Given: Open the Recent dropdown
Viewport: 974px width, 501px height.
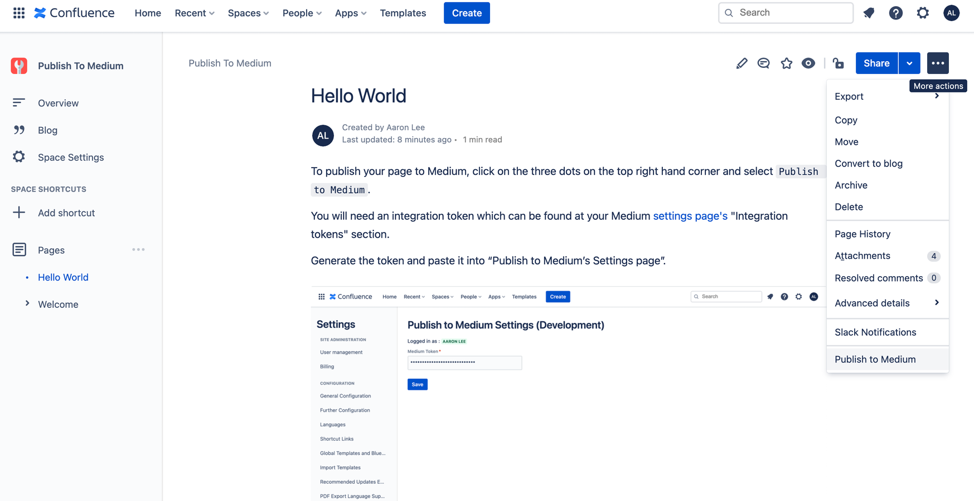Looking at the screenshot, I should pyautogui.click(x=195, y=13).
